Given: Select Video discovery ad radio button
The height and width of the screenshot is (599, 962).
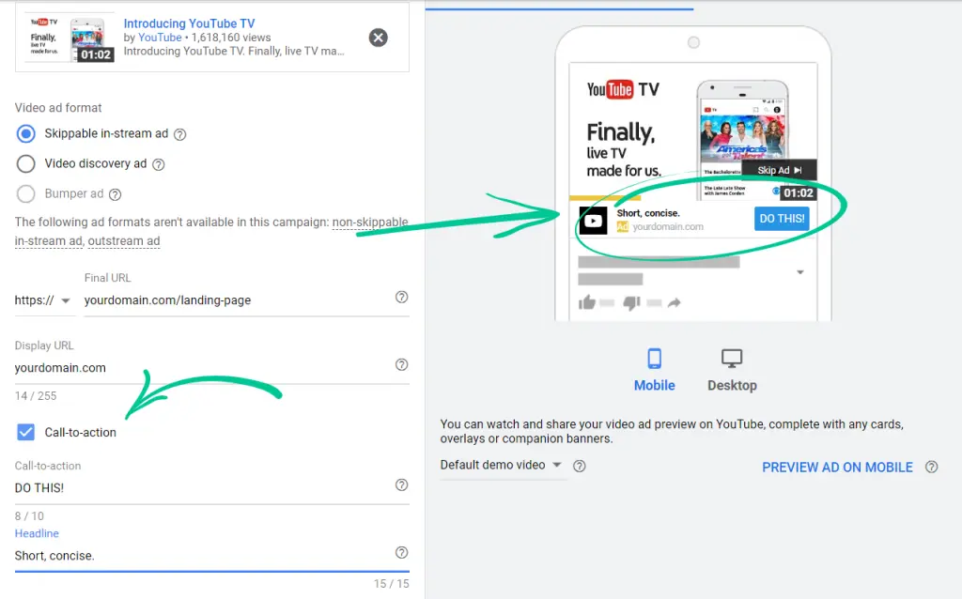Looking at the screenshot, I should pyautogui.click(x=26, y=163).
